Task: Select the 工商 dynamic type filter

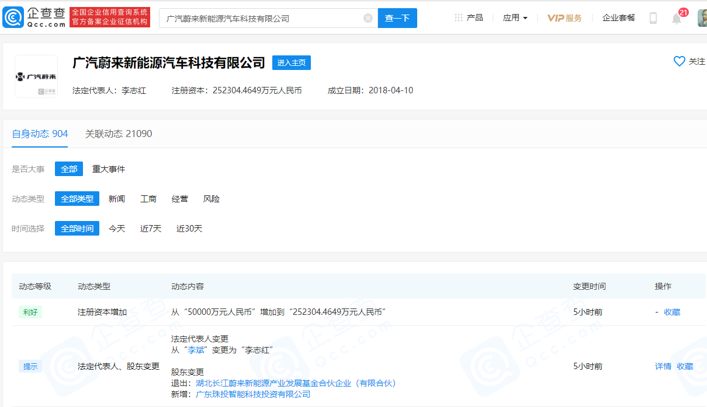Action: 148,198
